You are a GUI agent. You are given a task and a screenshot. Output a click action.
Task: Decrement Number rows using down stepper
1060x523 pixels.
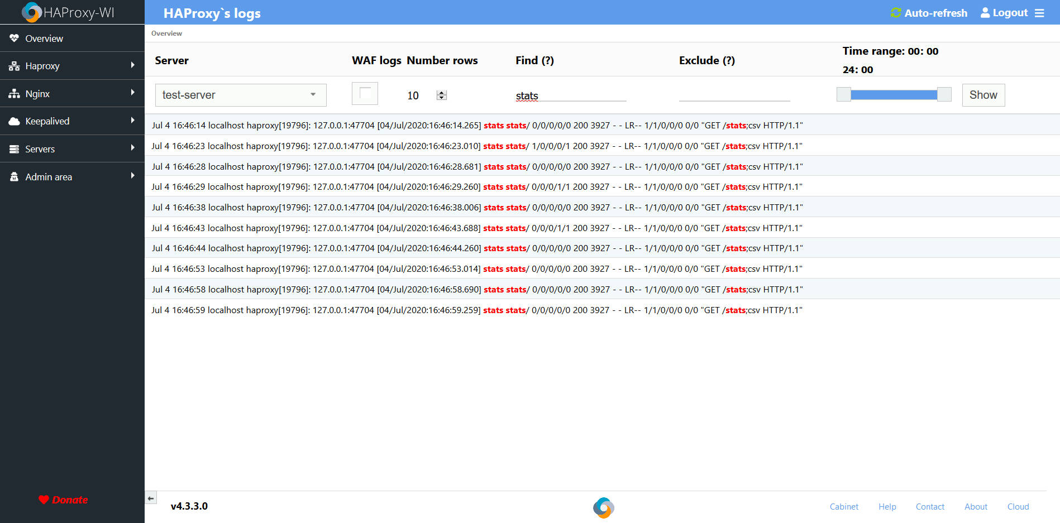[x=441, y=98]
